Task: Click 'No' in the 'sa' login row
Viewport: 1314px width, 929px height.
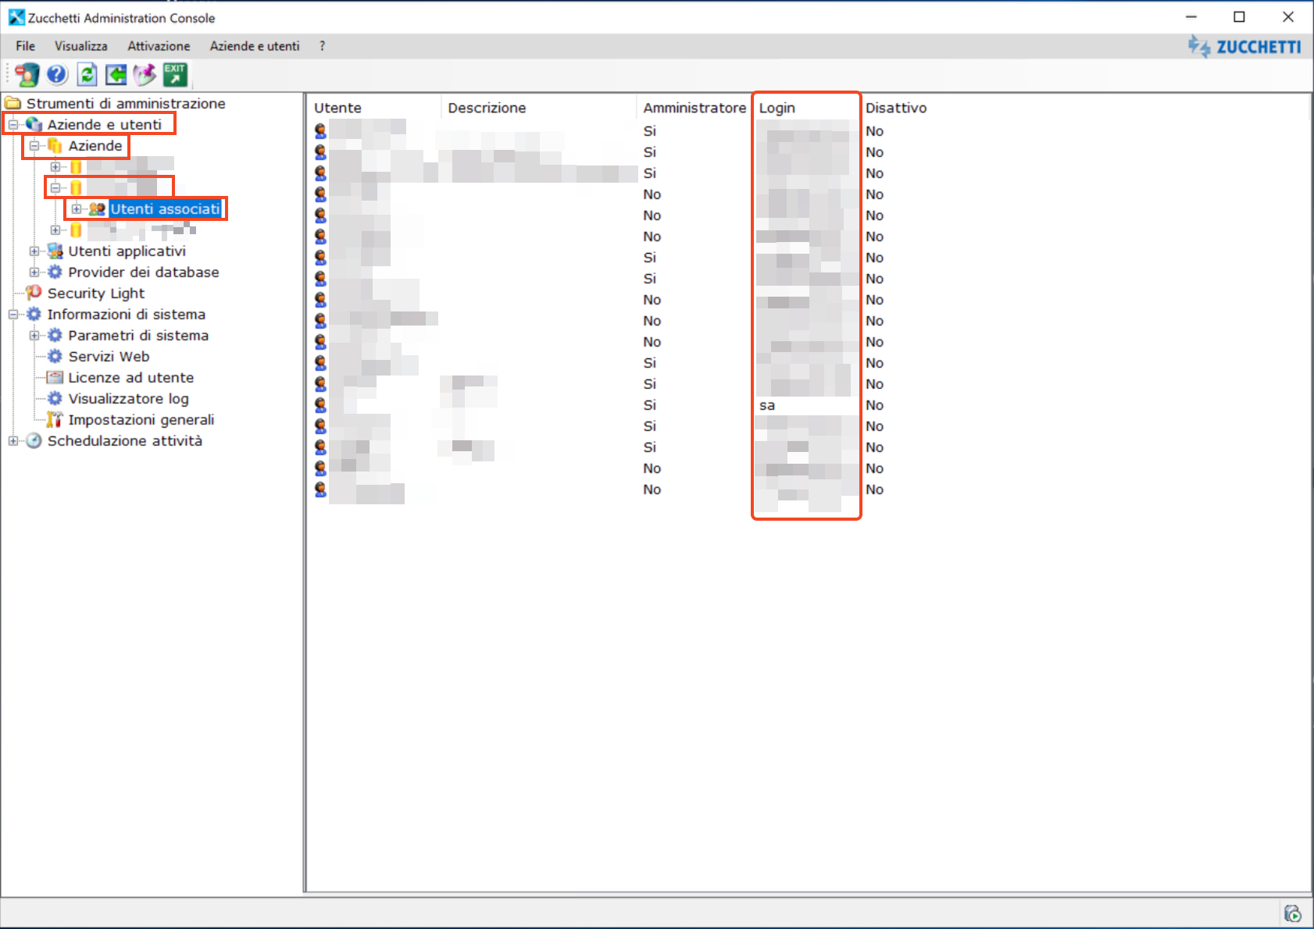Action: 874,405
